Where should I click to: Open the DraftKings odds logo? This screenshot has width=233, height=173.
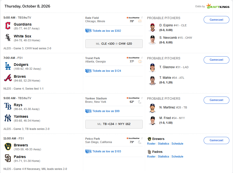(x=218, y=6)
